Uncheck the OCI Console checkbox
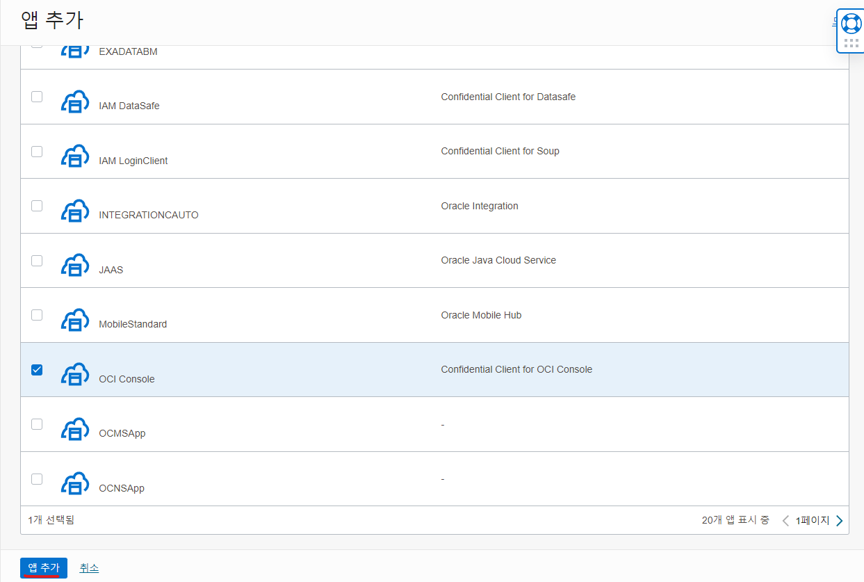The width and height of the screenshot is (864, 582). click(x=37, y=369)
